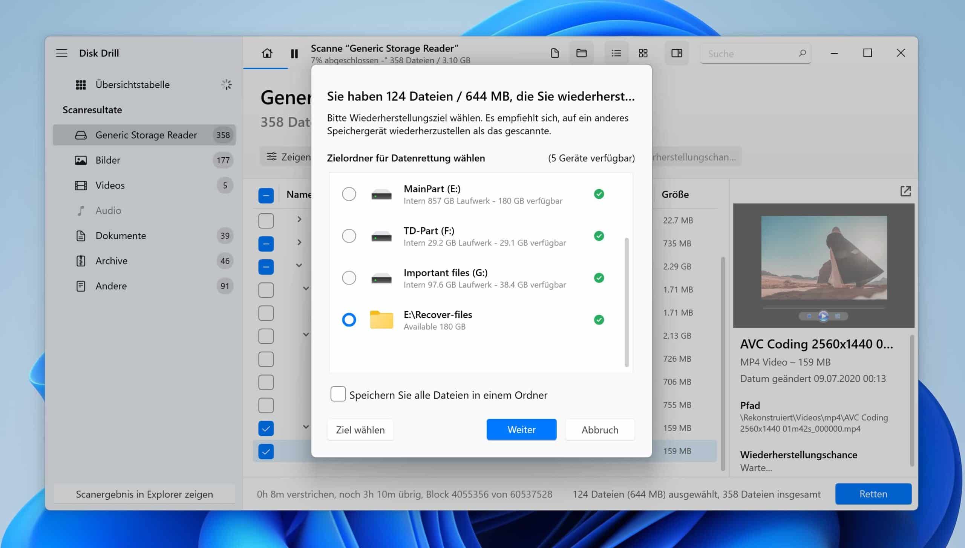Click the Important files (G:) drive icon
965x548 pixels.
click(x=381, y=278)
